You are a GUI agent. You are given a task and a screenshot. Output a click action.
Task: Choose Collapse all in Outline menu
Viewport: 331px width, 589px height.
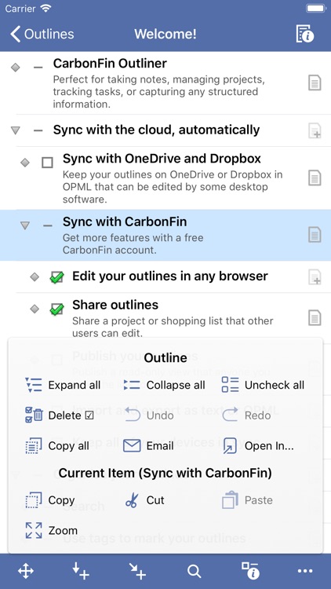pos(165,385)
